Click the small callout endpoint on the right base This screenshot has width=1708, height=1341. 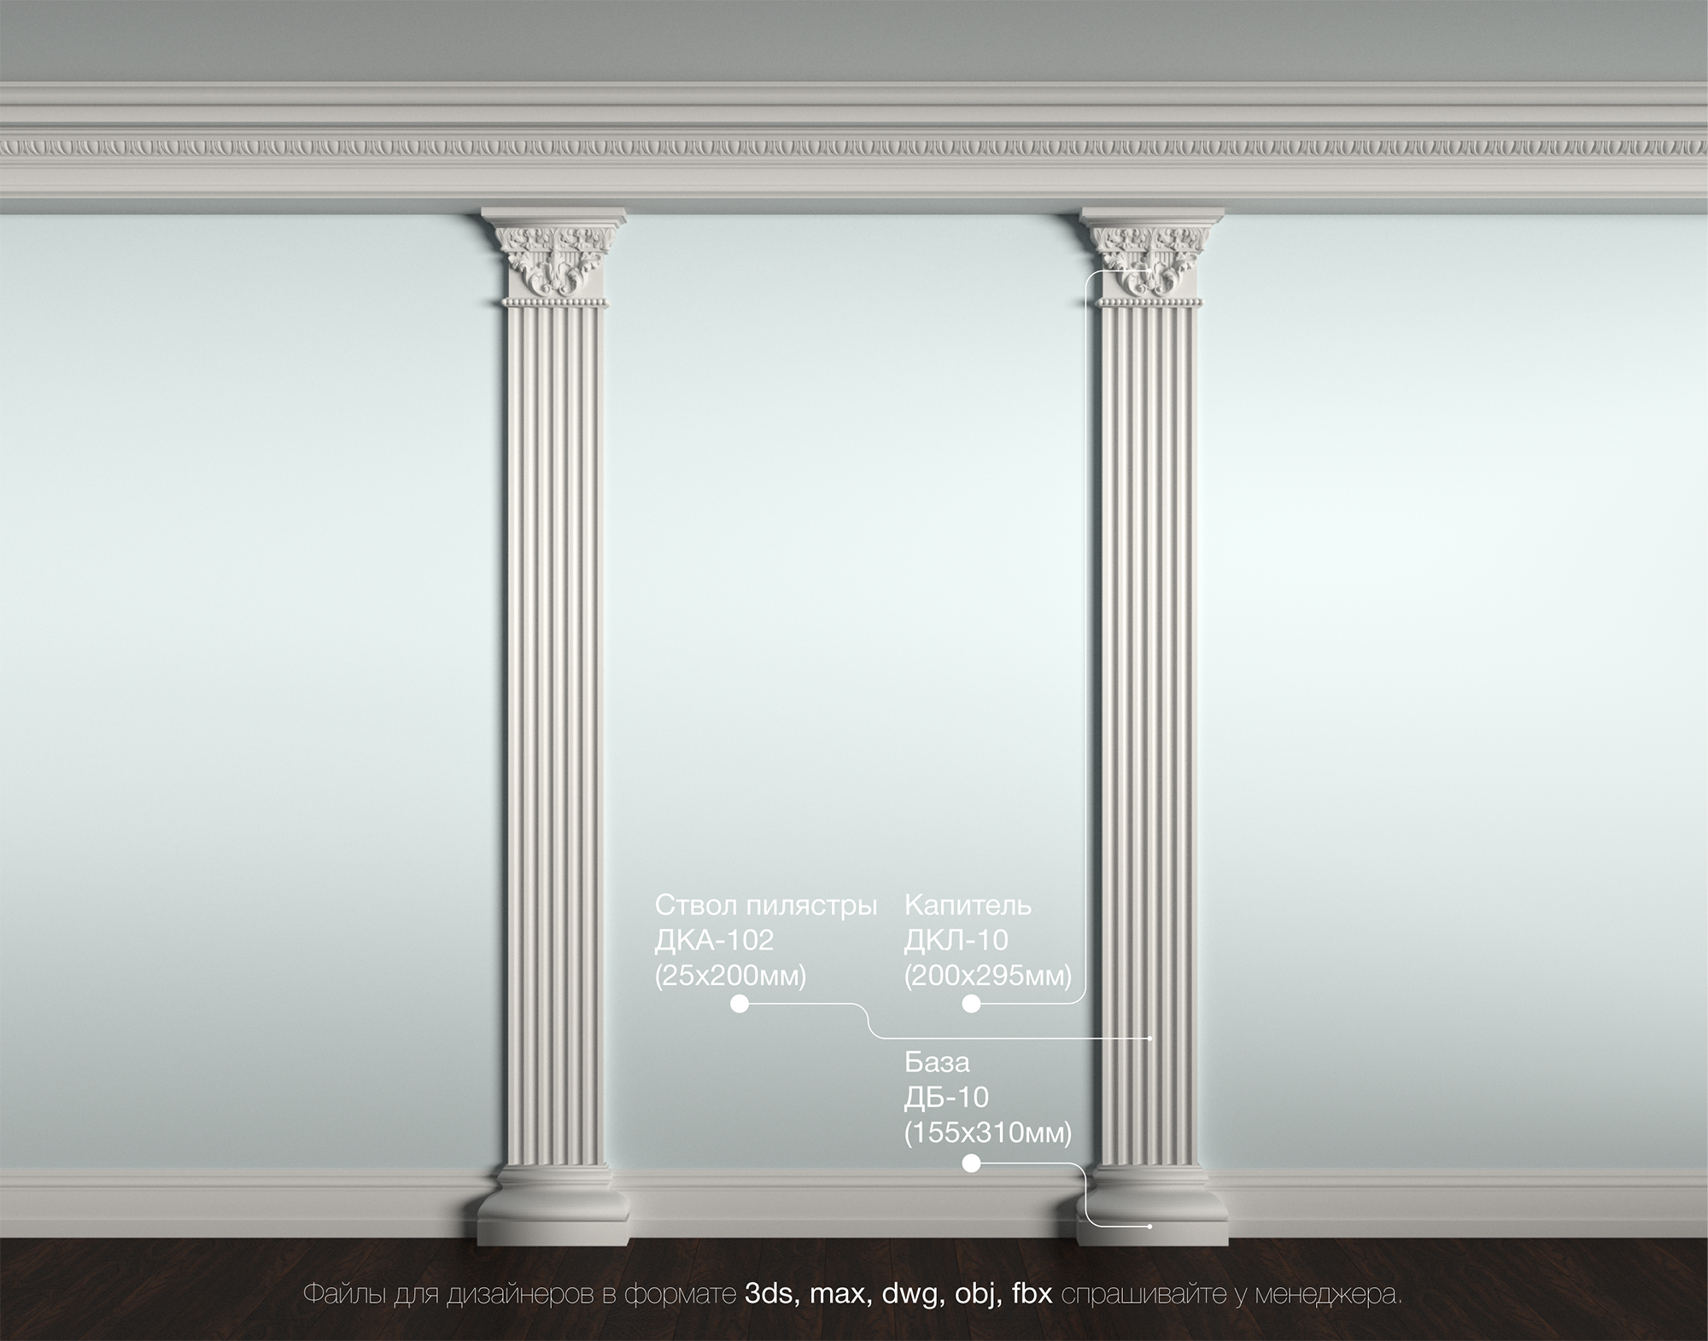click(1150, 1227)
